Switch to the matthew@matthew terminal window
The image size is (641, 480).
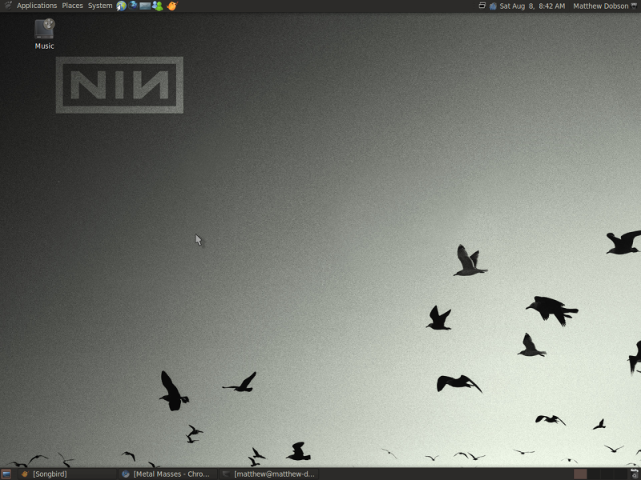[x=269, y=474]
